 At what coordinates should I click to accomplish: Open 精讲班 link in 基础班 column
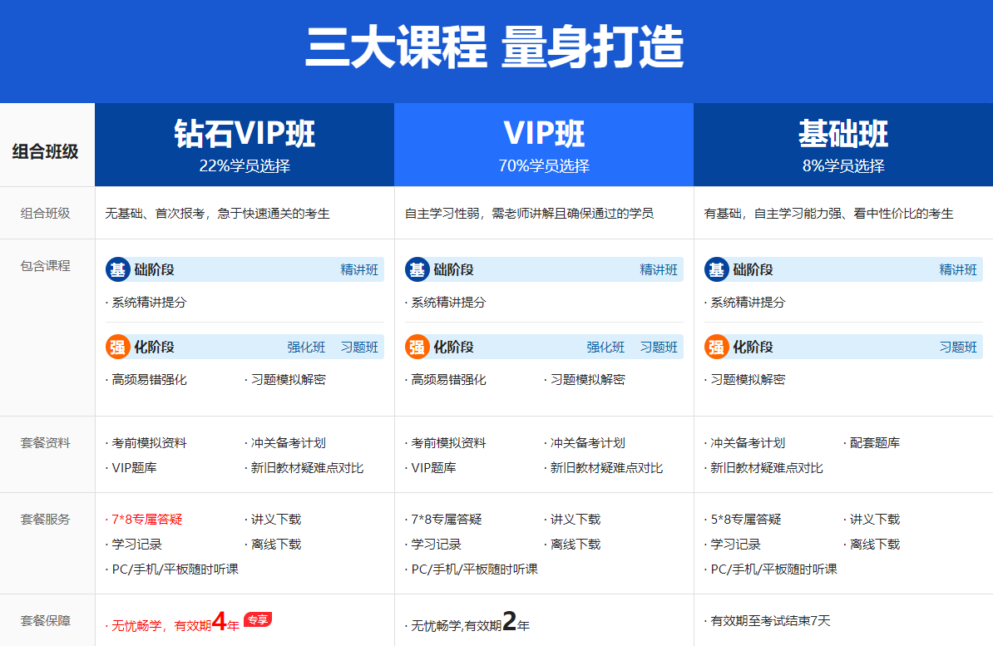[958, 269]
